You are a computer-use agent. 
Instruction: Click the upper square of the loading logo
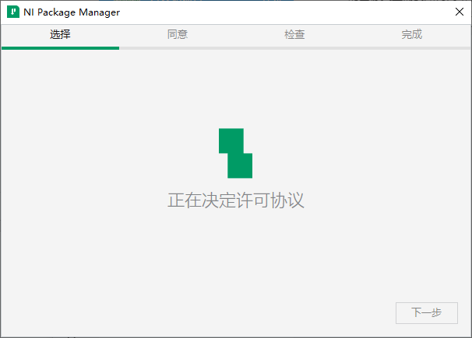[231, 140]
